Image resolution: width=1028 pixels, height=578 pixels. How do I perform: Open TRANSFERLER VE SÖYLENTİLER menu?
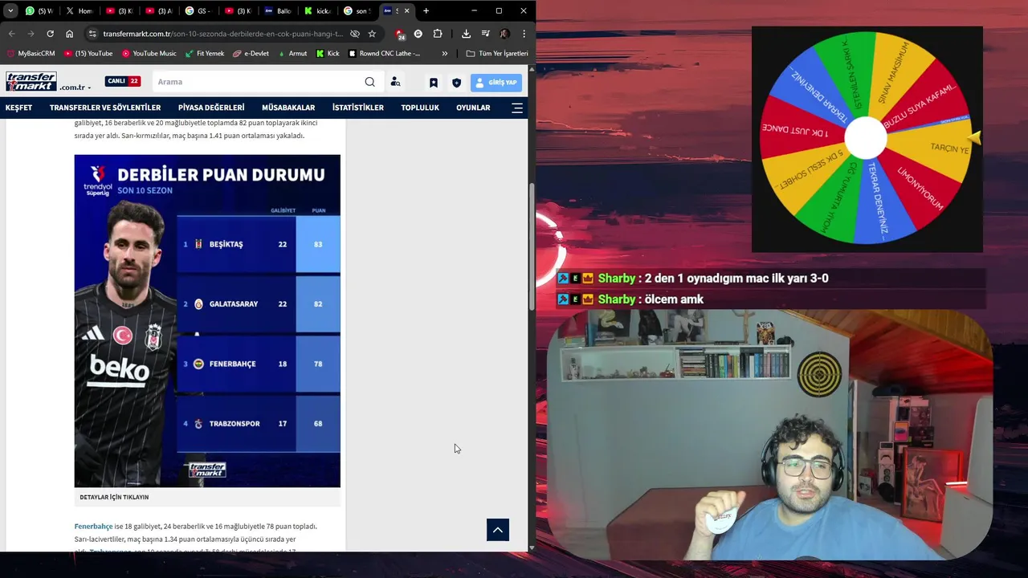pos(105,108)
